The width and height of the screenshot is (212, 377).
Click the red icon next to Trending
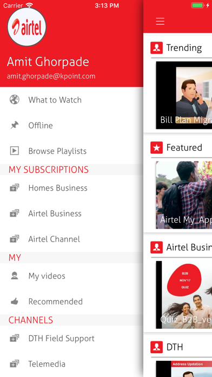[156, 48]
